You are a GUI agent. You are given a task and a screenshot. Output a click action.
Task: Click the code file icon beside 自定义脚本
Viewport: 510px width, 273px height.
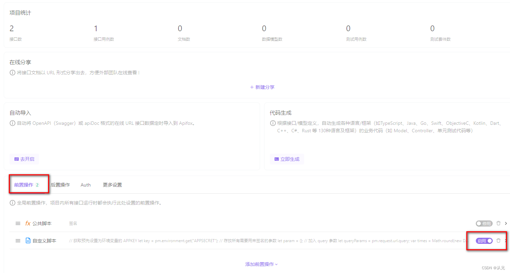tap(28, 241)
